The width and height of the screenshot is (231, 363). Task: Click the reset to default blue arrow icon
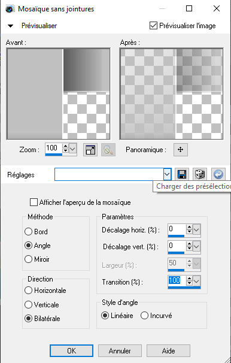[218, 174]
